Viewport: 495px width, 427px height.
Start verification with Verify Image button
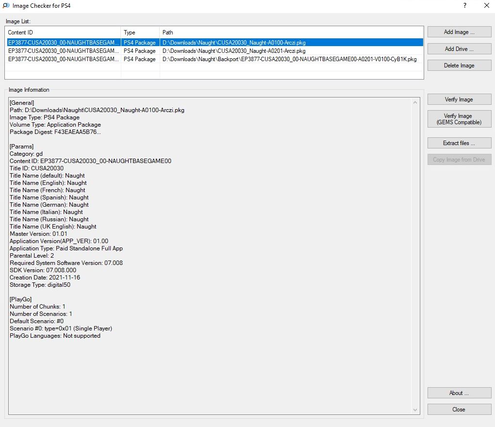(459, 99)
